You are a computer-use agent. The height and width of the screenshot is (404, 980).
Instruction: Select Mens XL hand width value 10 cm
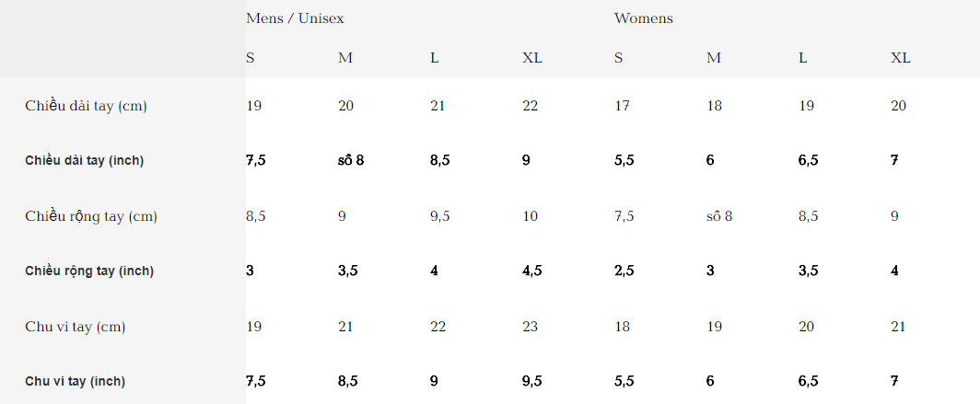[x=530, y=216]
